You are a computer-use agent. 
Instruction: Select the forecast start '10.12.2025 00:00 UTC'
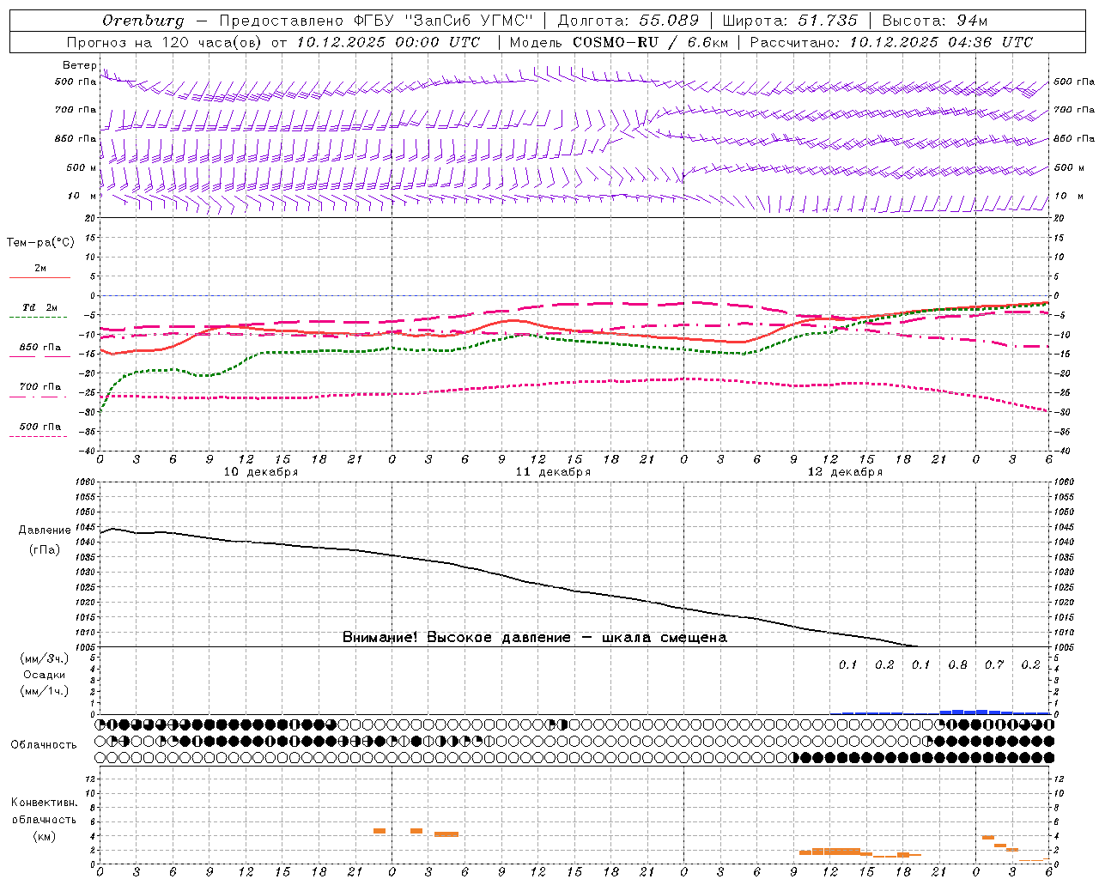tap(388, 42)
